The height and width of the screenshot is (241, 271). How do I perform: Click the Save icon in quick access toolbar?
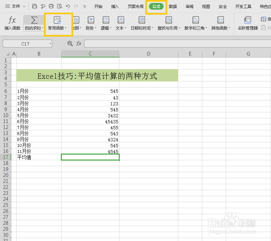pos(35,6)
